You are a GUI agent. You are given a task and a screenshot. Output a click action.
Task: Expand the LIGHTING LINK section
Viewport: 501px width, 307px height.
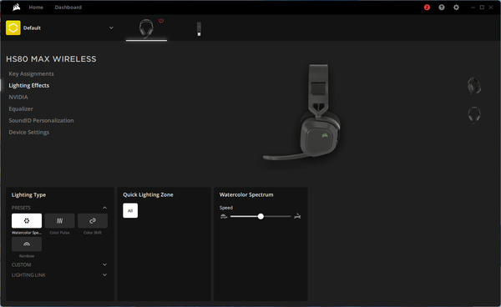(104, 274)
